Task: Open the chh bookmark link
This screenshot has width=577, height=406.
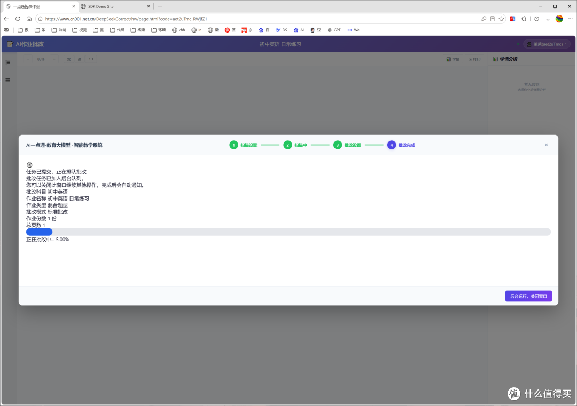Action: point(178,30)
